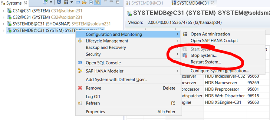Click the Add System toolbar icon

45,2
